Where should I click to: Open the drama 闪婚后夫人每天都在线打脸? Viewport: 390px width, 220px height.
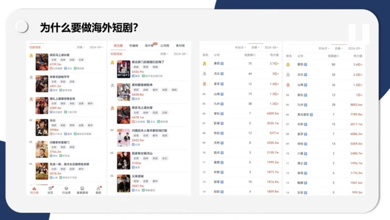click(x=149, y=131)
